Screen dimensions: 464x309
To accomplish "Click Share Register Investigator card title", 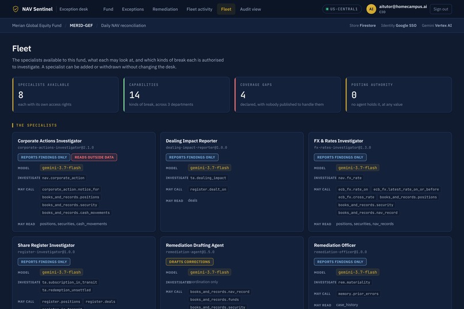I will coord(46,245).
